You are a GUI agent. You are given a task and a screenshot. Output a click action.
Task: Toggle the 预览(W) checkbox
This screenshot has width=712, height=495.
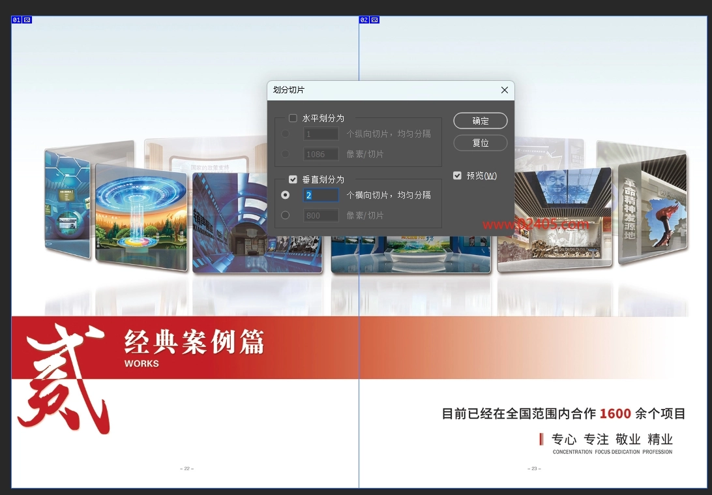click(x=457, y=175)
